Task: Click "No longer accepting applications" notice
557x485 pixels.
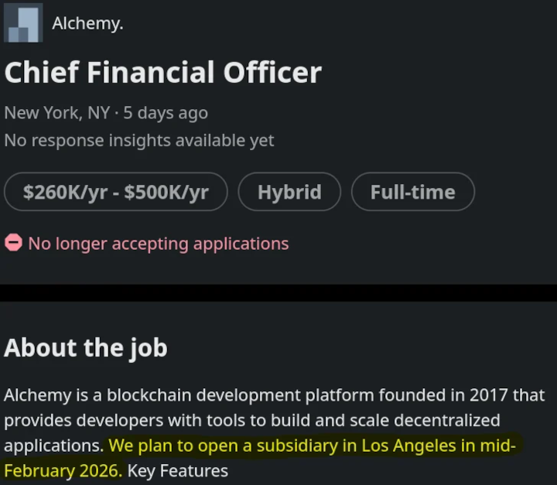Action: (158, 244)
